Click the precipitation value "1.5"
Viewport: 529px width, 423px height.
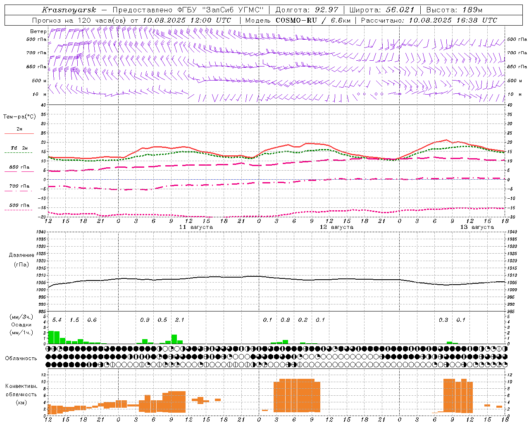click(x=74, y=320)
